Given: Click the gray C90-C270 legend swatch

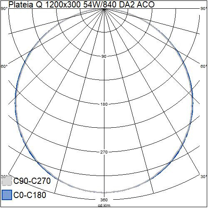Looking at the screenshot, I should pyautogui.click(x=7, y=181).
